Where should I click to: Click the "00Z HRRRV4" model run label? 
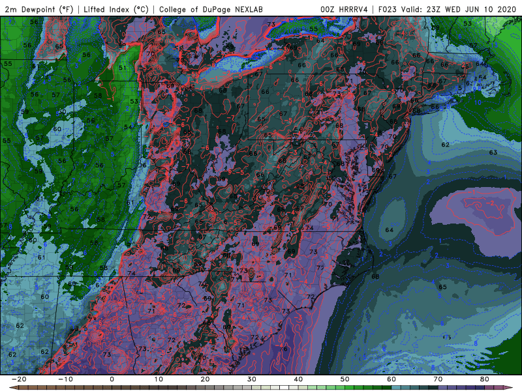(x=344, y=10)
